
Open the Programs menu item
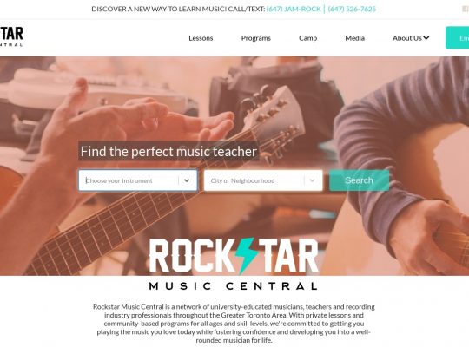pos(256,38)
